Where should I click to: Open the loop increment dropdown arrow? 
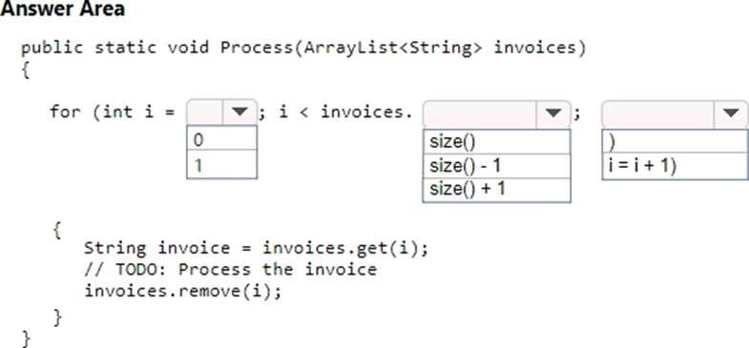[731, 113]
